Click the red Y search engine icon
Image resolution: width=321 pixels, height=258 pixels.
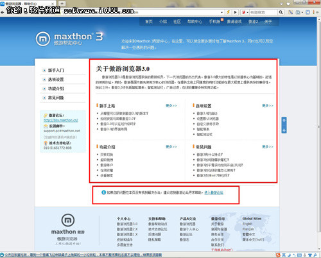[243, 12]
